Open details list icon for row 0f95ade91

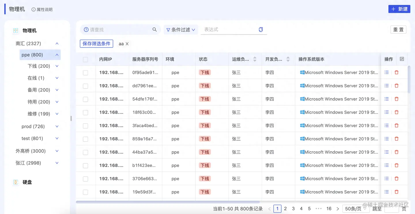[x=386, y=72]
